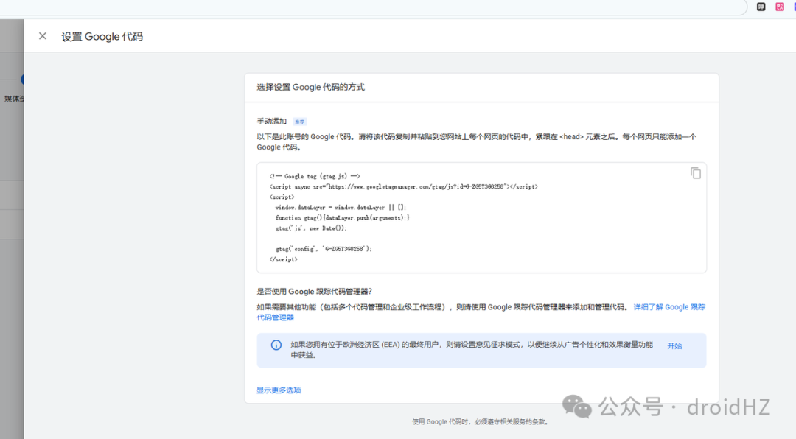Screen dimensions: 796x439
Task: Click the 推荐 badge next to 手动添加
Action: (299, 122)
